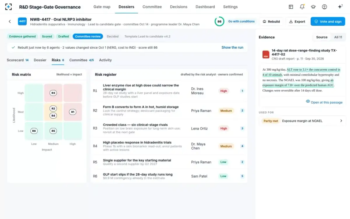Screen dimensions: 350x219
Task: Go back using the left chevron arrow
Action: (x=10, y=21)
